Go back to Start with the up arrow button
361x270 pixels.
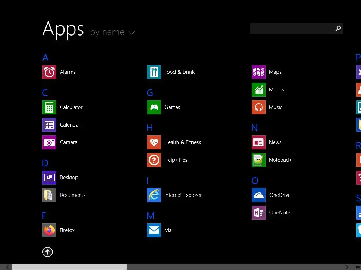pyautogui.click(x=48, y=252)
